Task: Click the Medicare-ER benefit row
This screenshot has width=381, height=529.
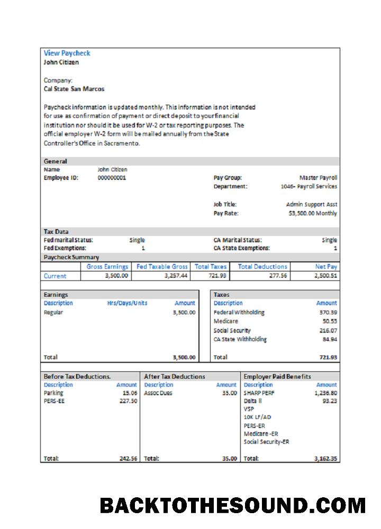Action: pos(261,434)
